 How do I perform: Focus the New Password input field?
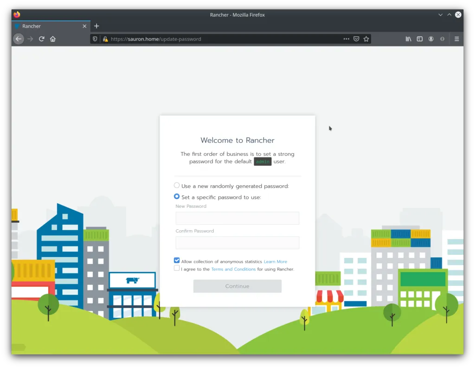237,218
